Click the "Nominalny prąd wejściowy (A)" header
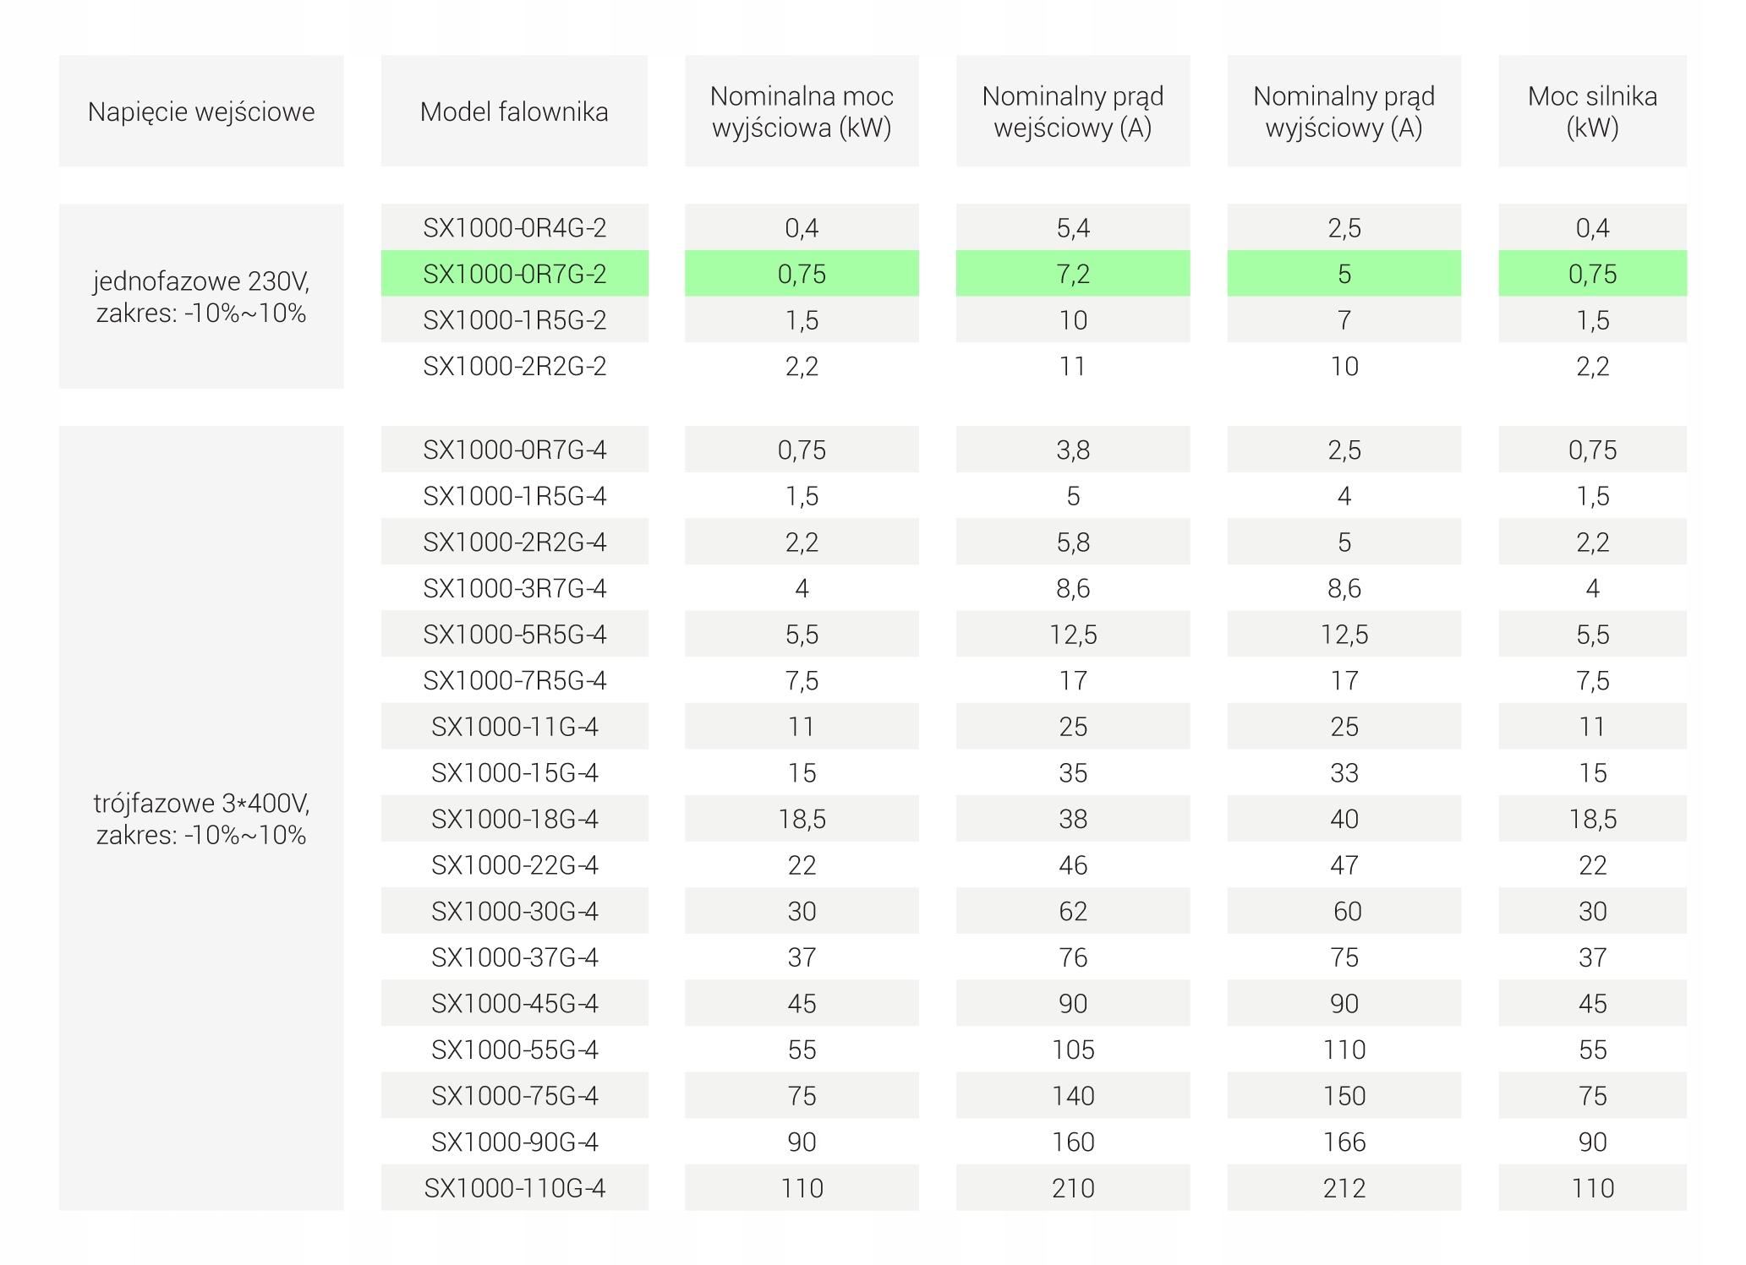Image resolution: width=1746 pixels, height=1265 pixels. point(1073,112)
